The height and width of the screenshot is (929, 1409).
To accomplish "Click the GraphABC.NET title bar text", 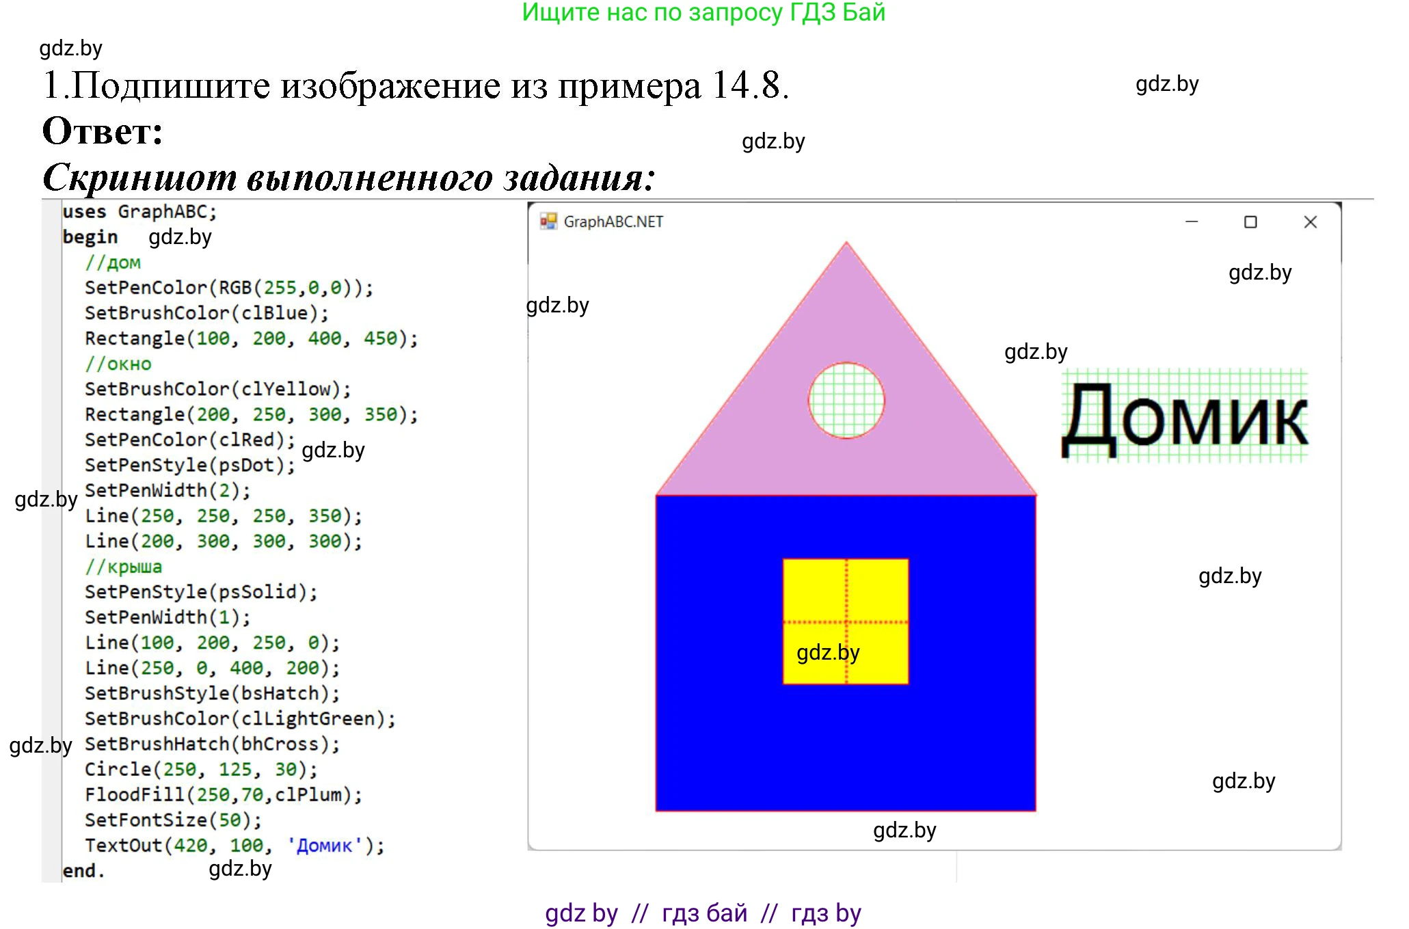I will pos(613,222).
